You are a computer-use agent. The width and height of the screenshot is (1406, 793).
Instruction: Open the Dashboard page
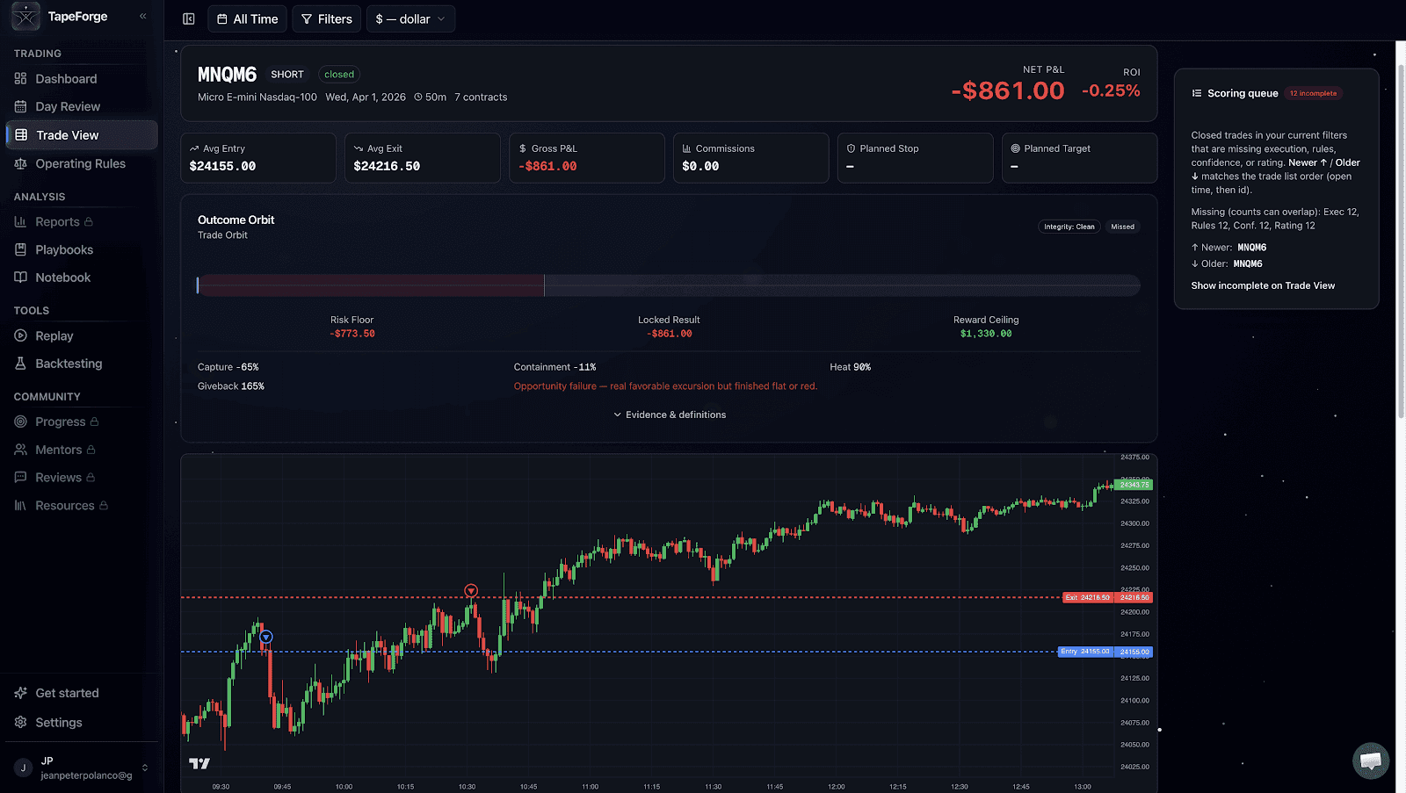point(81,79)
